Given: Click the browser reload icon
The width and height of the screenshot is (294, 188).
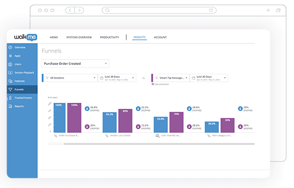Looking at the screenshot, I should coord(211,10).
